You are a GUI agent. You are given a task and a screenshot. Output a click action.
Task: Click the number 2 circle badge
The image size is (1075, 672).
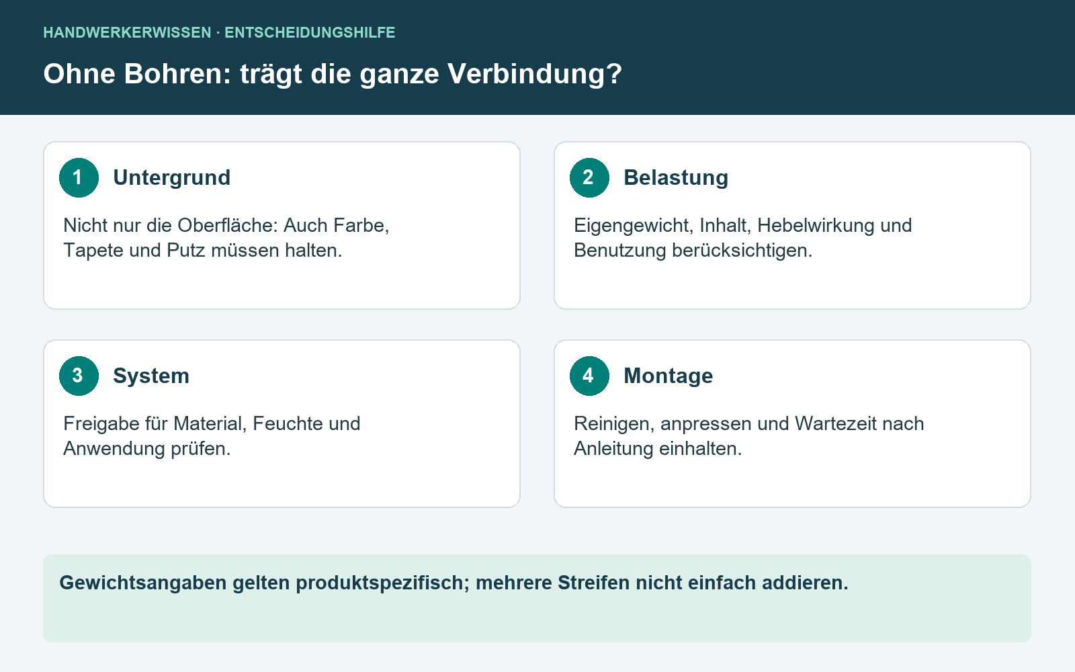[589, 177]
